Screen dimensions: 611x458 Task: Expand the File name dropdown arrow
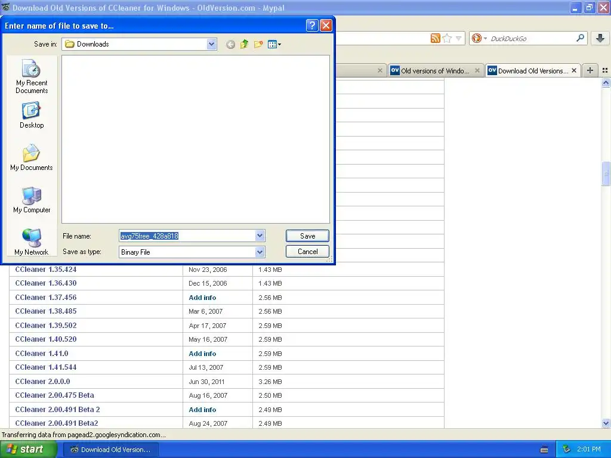[x=260, y=236]
